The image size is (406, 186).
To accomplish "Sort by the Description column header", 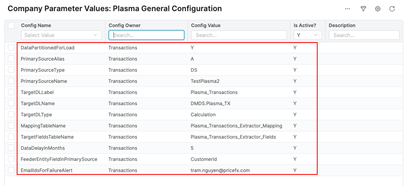I will [x=342, y=25].
